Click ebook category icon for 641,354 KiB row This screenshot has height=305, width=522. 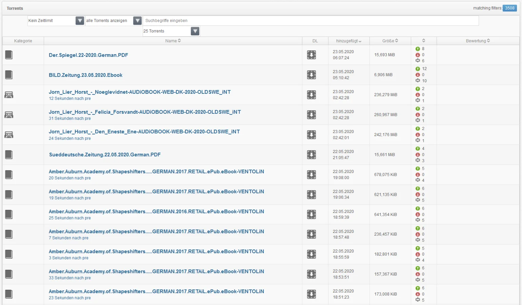(9, 215)
